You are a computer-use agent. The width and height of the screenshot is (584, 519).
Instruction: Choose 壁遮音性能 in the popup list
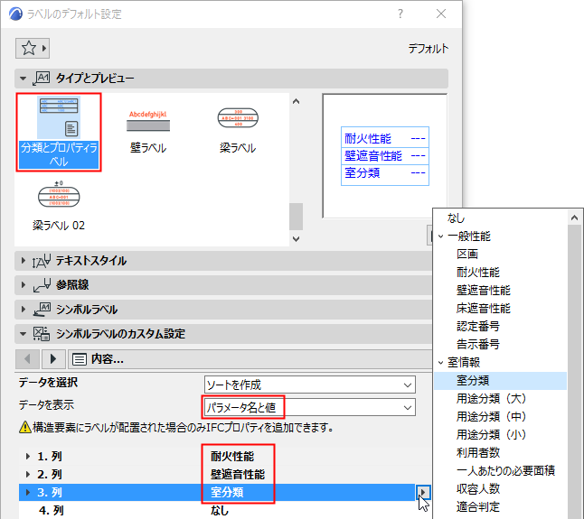coord(484,291)
